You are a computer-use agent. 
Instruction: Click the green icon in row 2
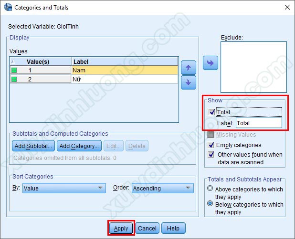click(14, 79)
